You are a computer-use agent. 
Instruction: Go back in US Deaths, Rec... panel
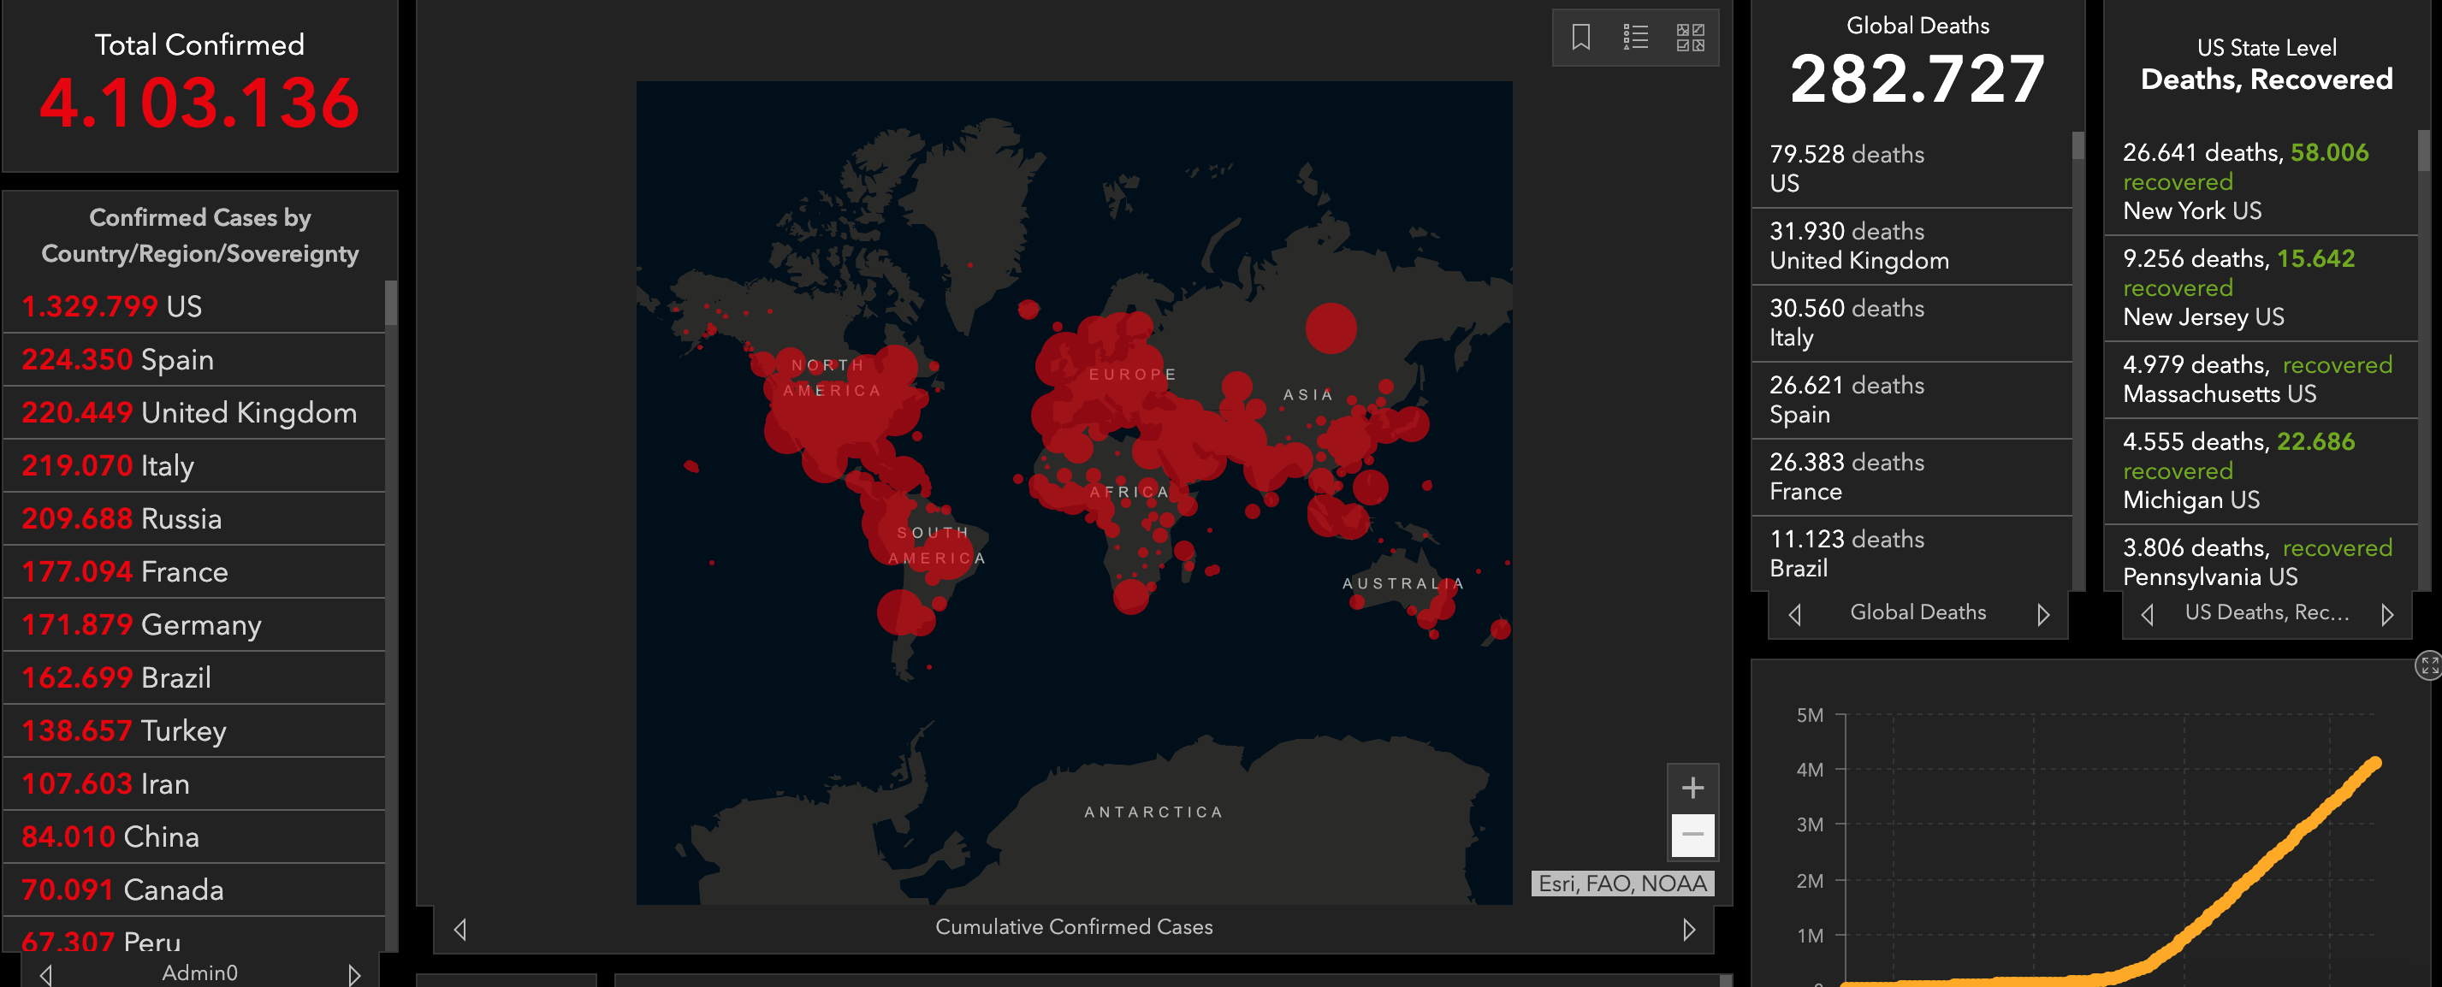click(x=2147, y=615)
